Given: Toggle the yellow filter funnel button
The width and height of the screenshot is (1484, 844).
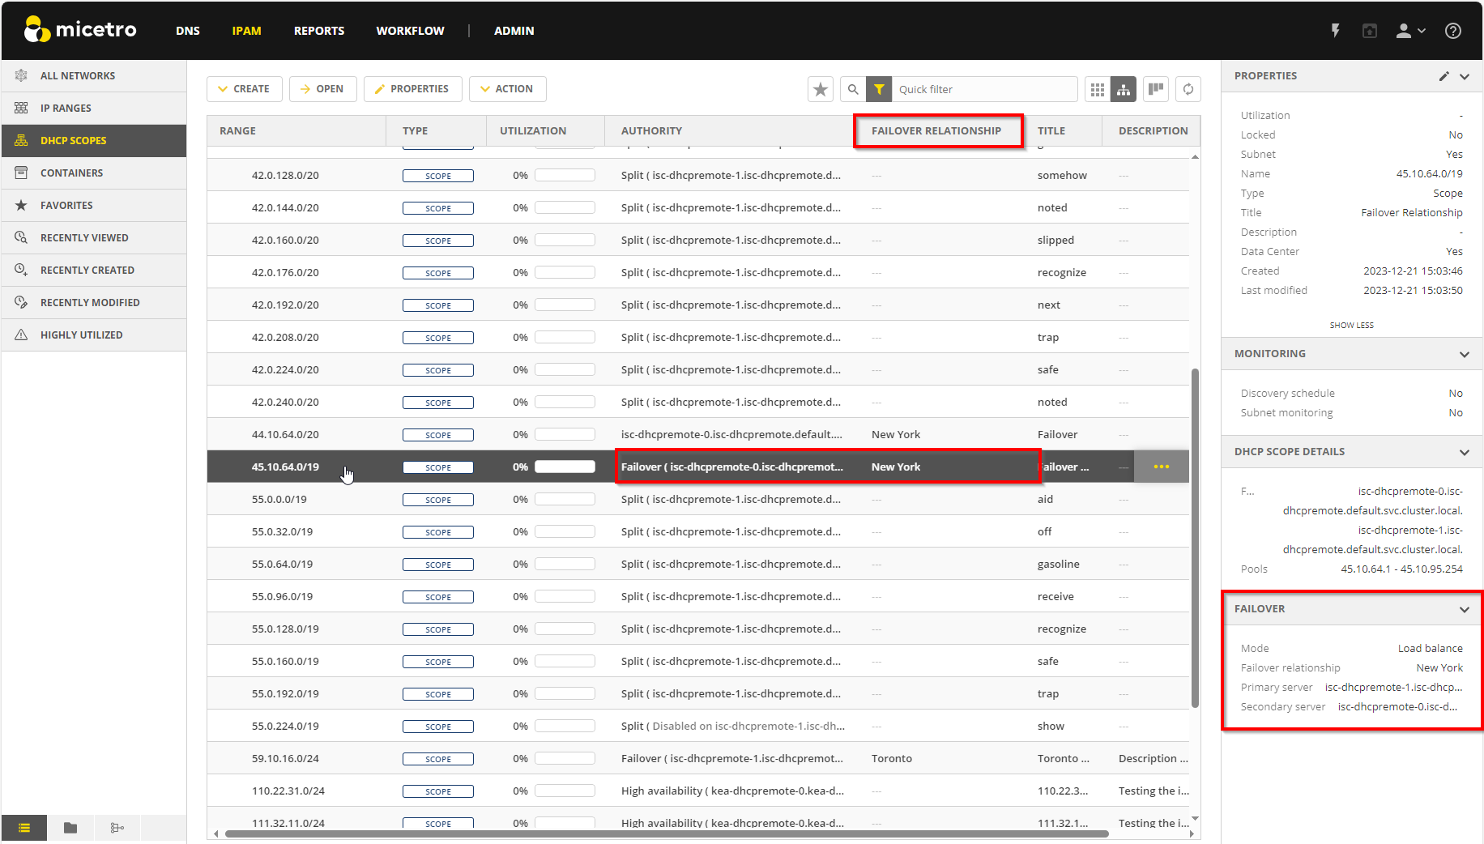Looking at the screenshot, I should pos(879,89).
